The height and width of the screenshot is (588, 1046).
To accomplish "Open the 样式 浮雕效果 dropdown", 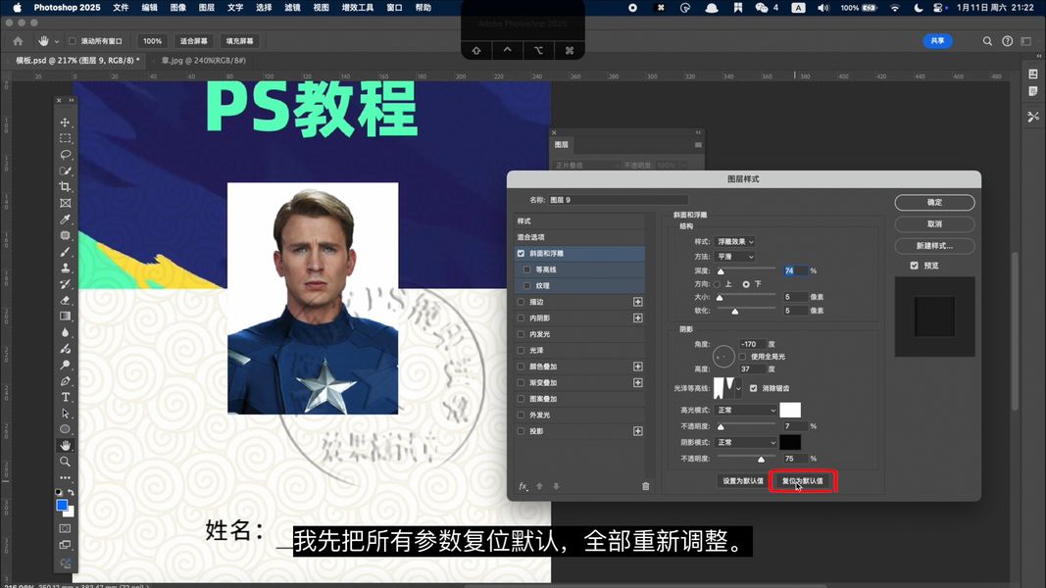I will 735,241.
